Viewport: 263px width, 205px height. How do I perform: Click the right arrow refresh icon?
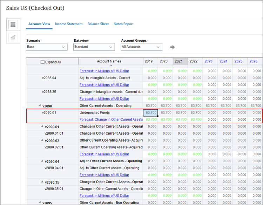click(x=172, y=47)
